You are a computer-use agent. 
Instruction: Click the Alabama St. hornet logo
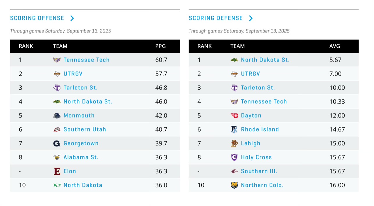(x=57, y=158)
